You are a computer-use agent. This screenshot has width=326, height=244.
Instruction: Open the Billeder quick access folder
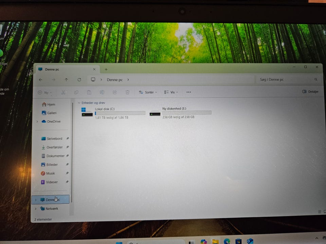tap(49, 165)
